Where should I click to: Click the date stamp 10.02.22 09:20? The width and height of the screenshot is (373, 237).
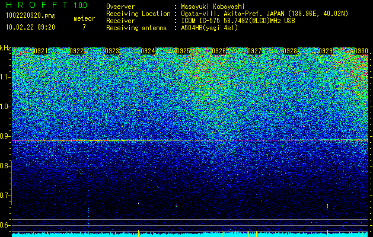pyautogui.click(x=30, y=27)
